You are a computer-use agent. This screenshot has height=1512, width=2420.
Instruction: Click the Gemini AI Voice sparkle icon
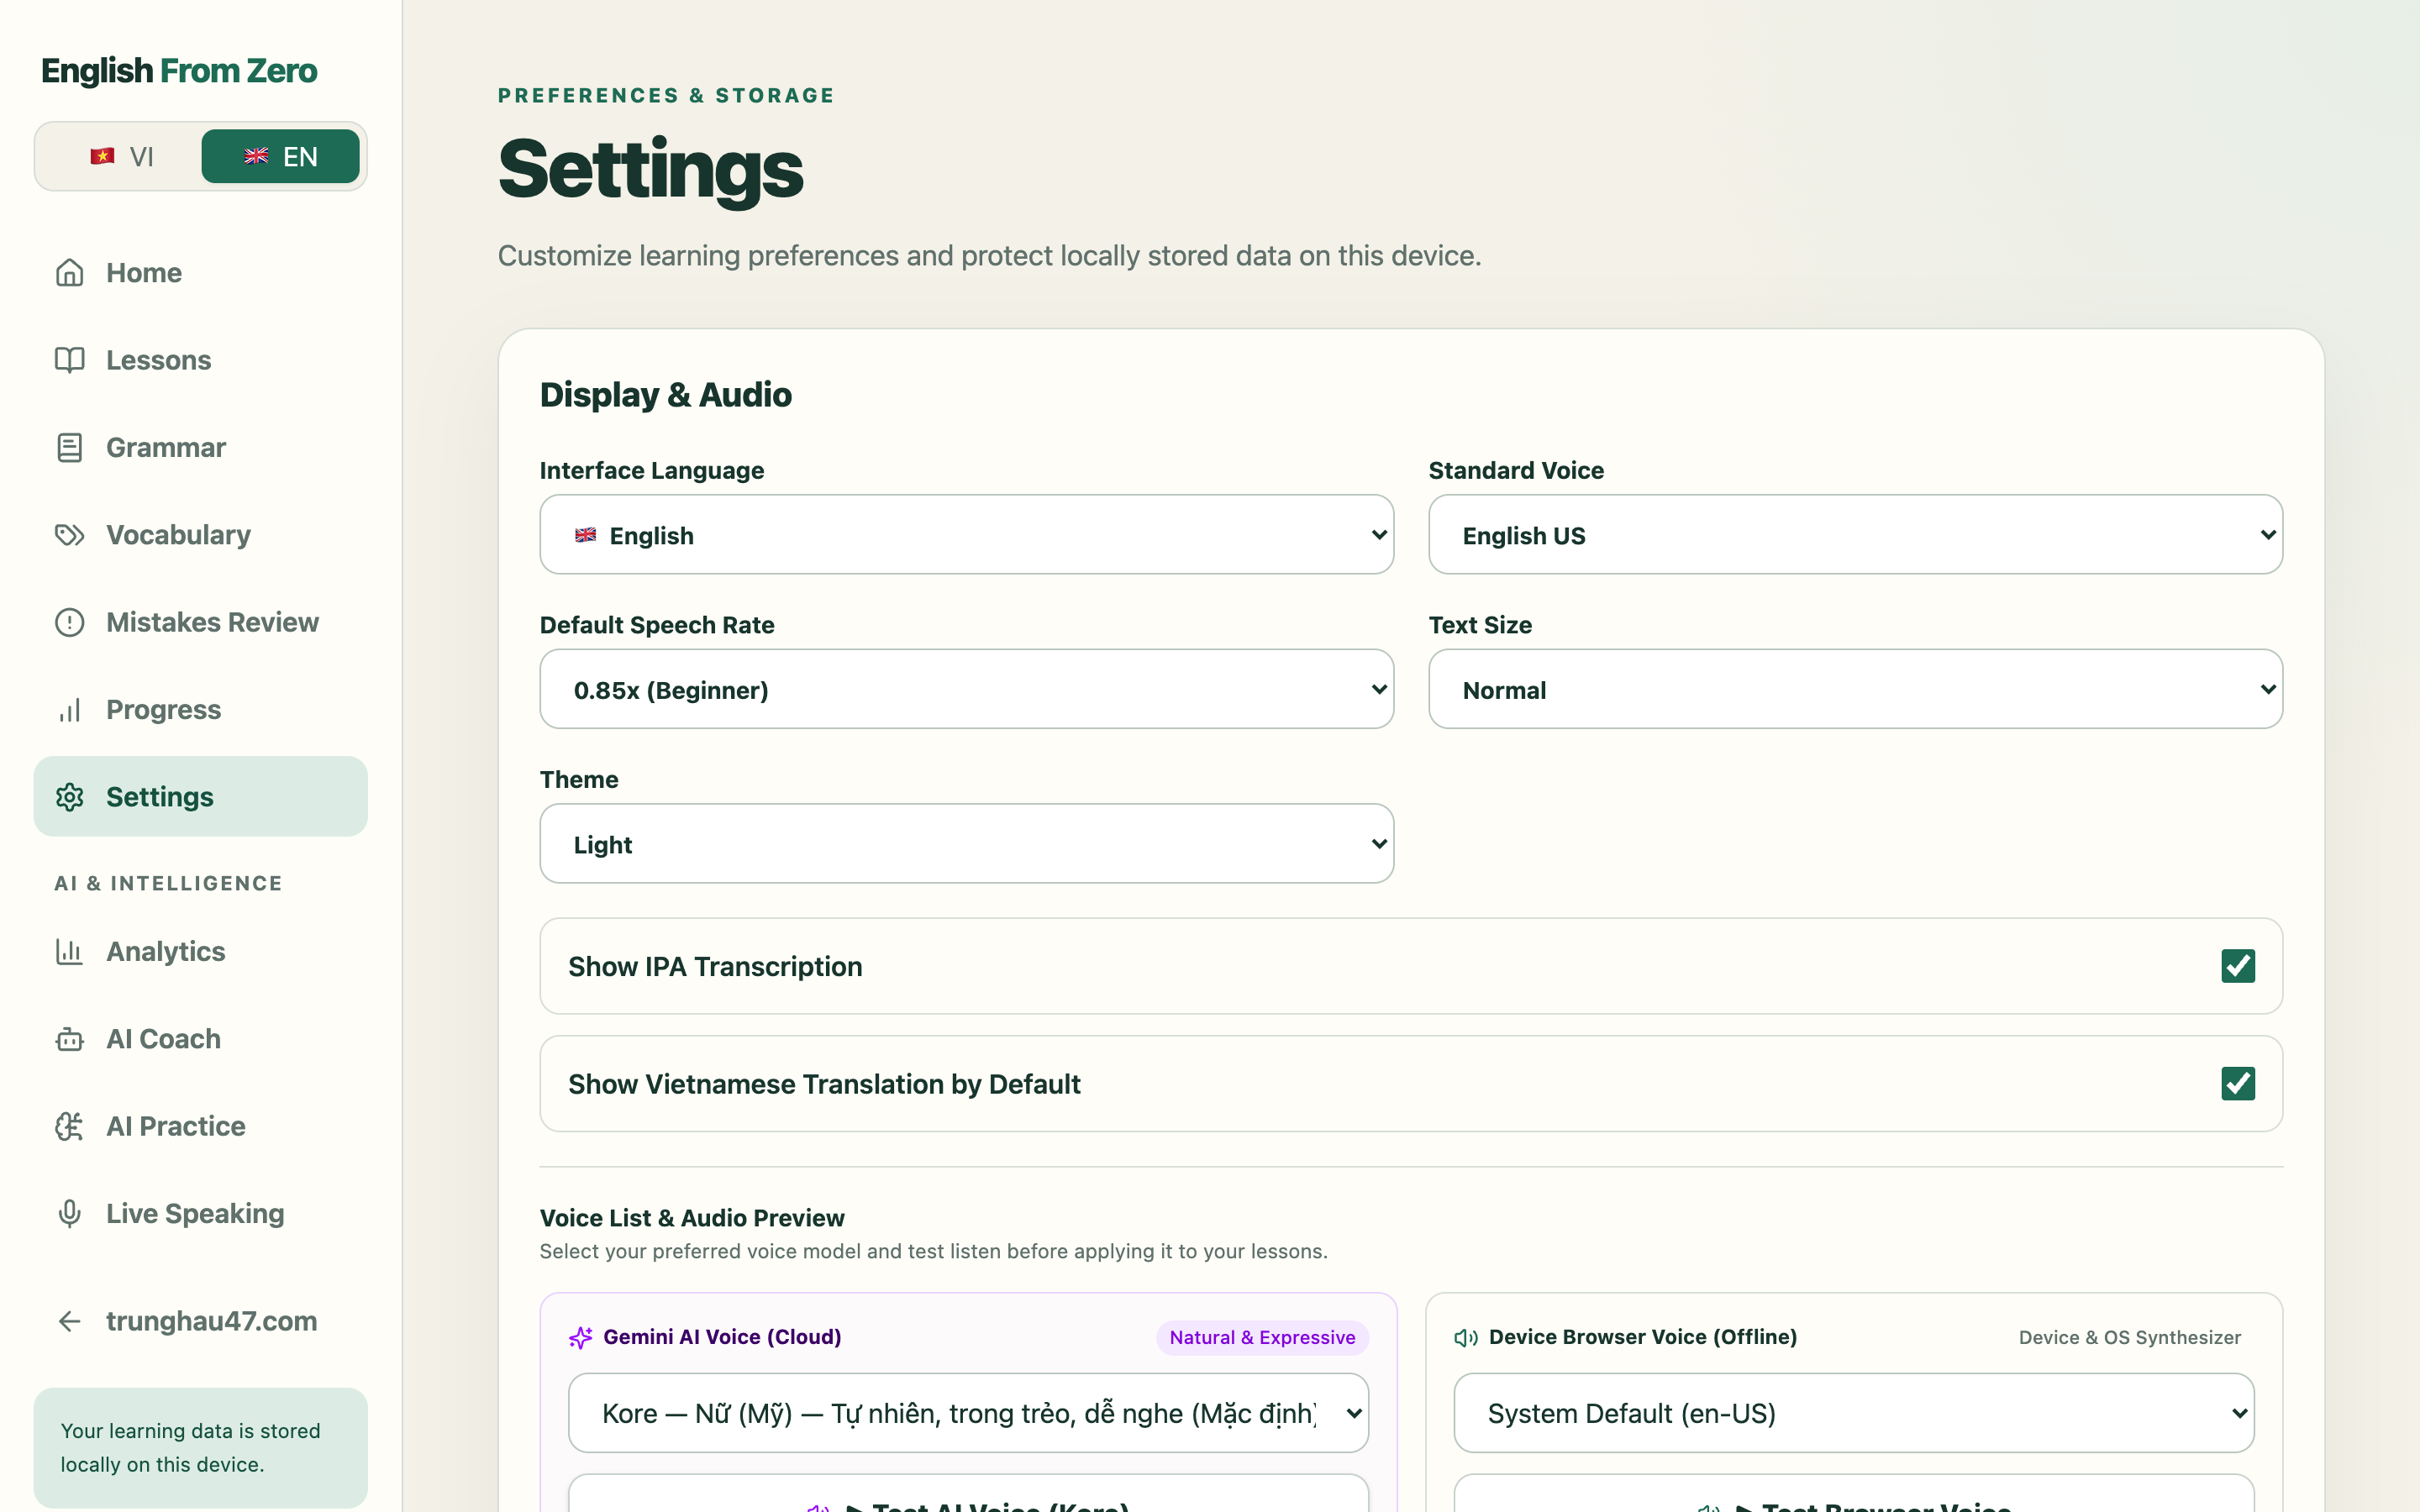[x=580, y=1337]
